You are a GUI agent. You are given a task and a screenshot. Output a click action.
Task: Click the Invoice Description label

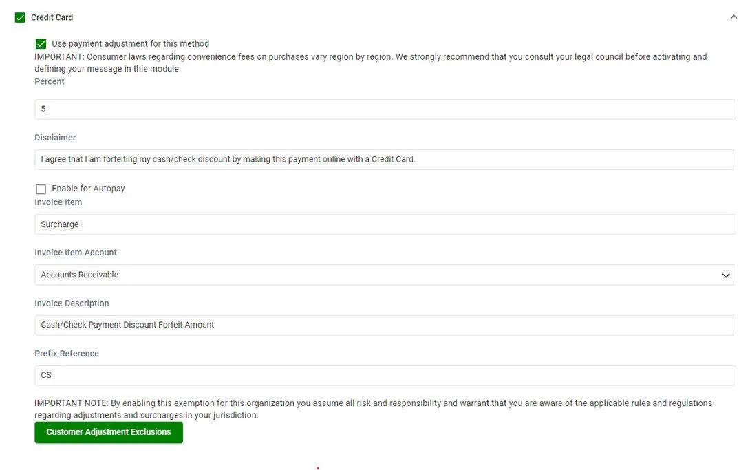click(72, 303)
